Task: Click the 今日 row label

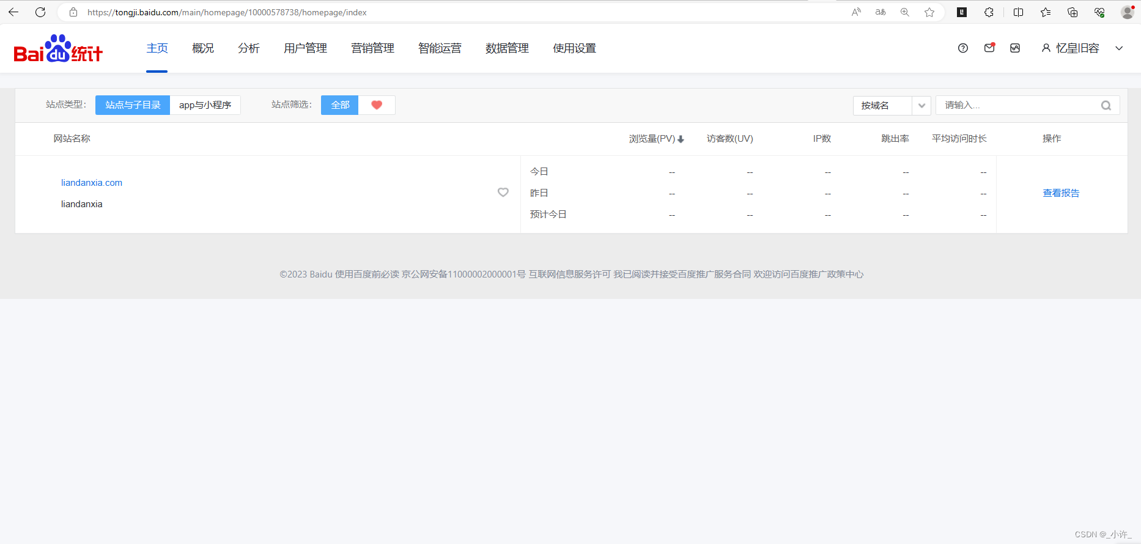Action: point(539,172)
